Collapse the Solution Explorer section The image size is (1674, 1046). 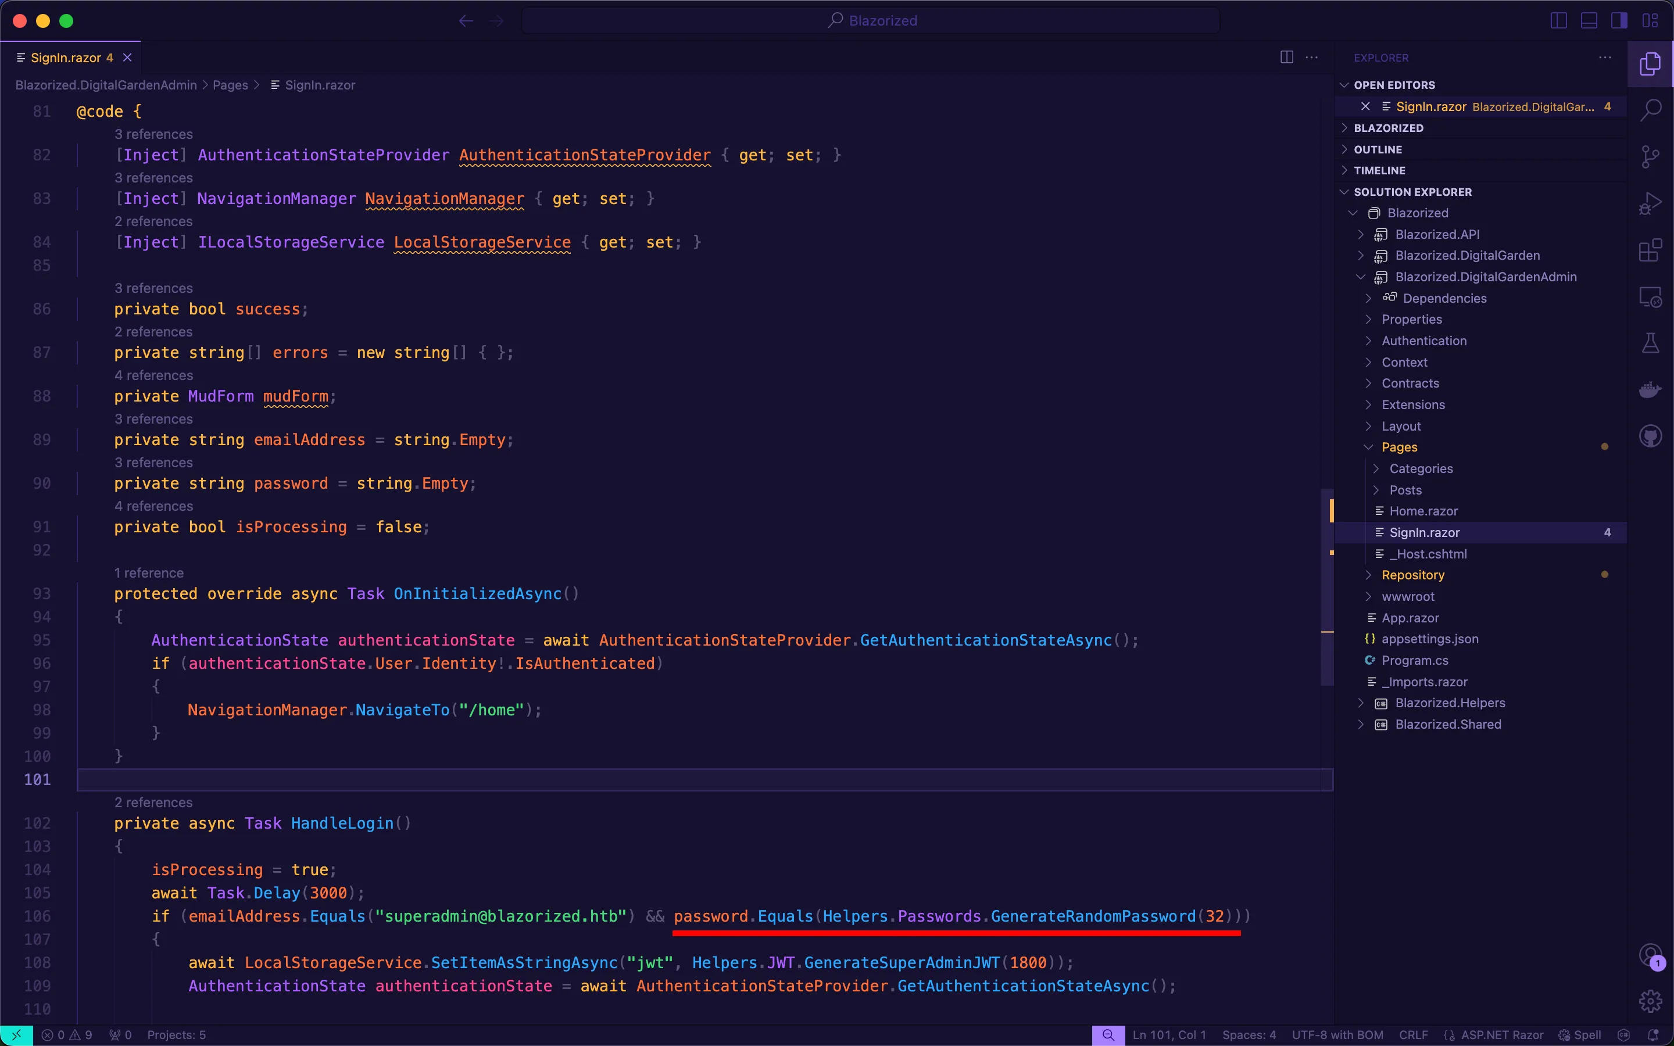coord(1480,192)
